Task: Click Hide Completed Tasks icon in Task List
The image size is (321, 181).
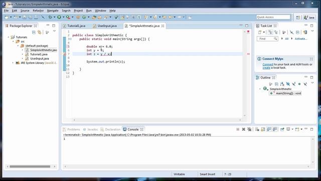Action: (x=291, y=32)
